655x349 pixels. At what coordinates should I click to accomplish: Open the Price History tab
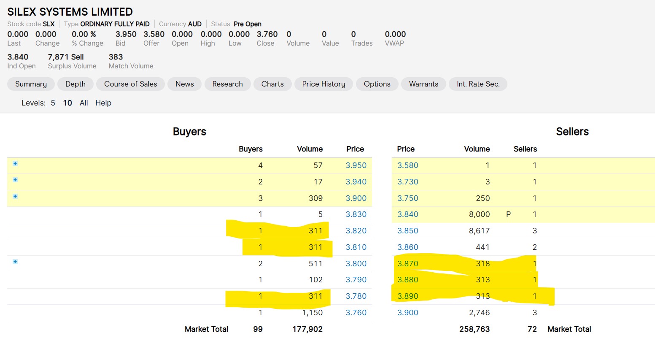coord(323,84)
